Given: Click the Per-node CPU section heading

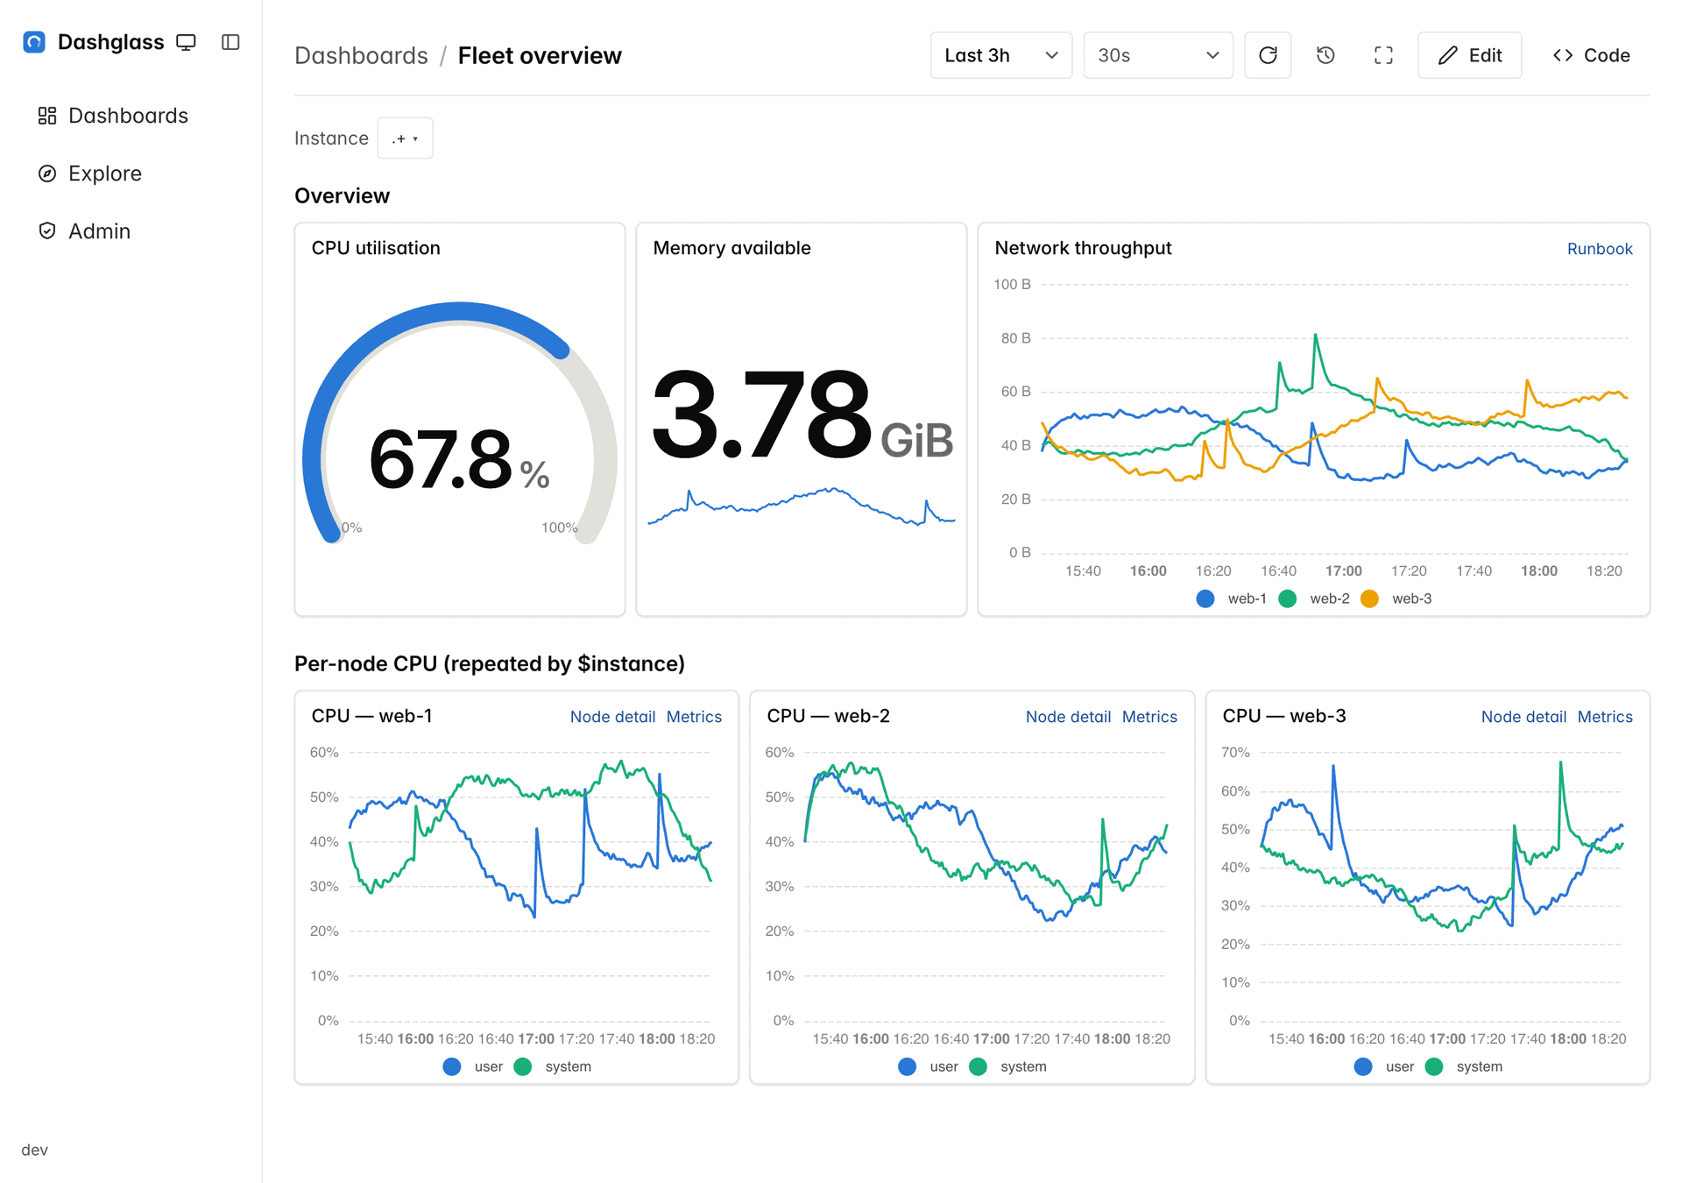Looking at the screenshot, I should [490, 663].
